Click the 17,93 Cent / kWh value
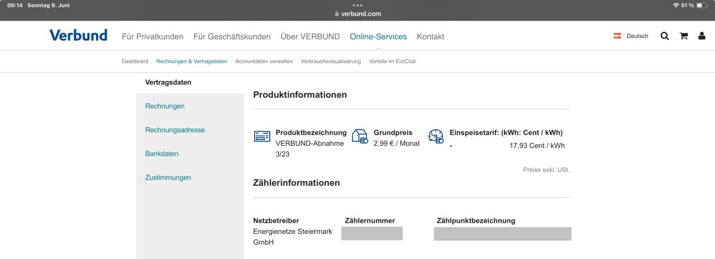The height and width of the screenshot is (259, 715). click(537, 146)
